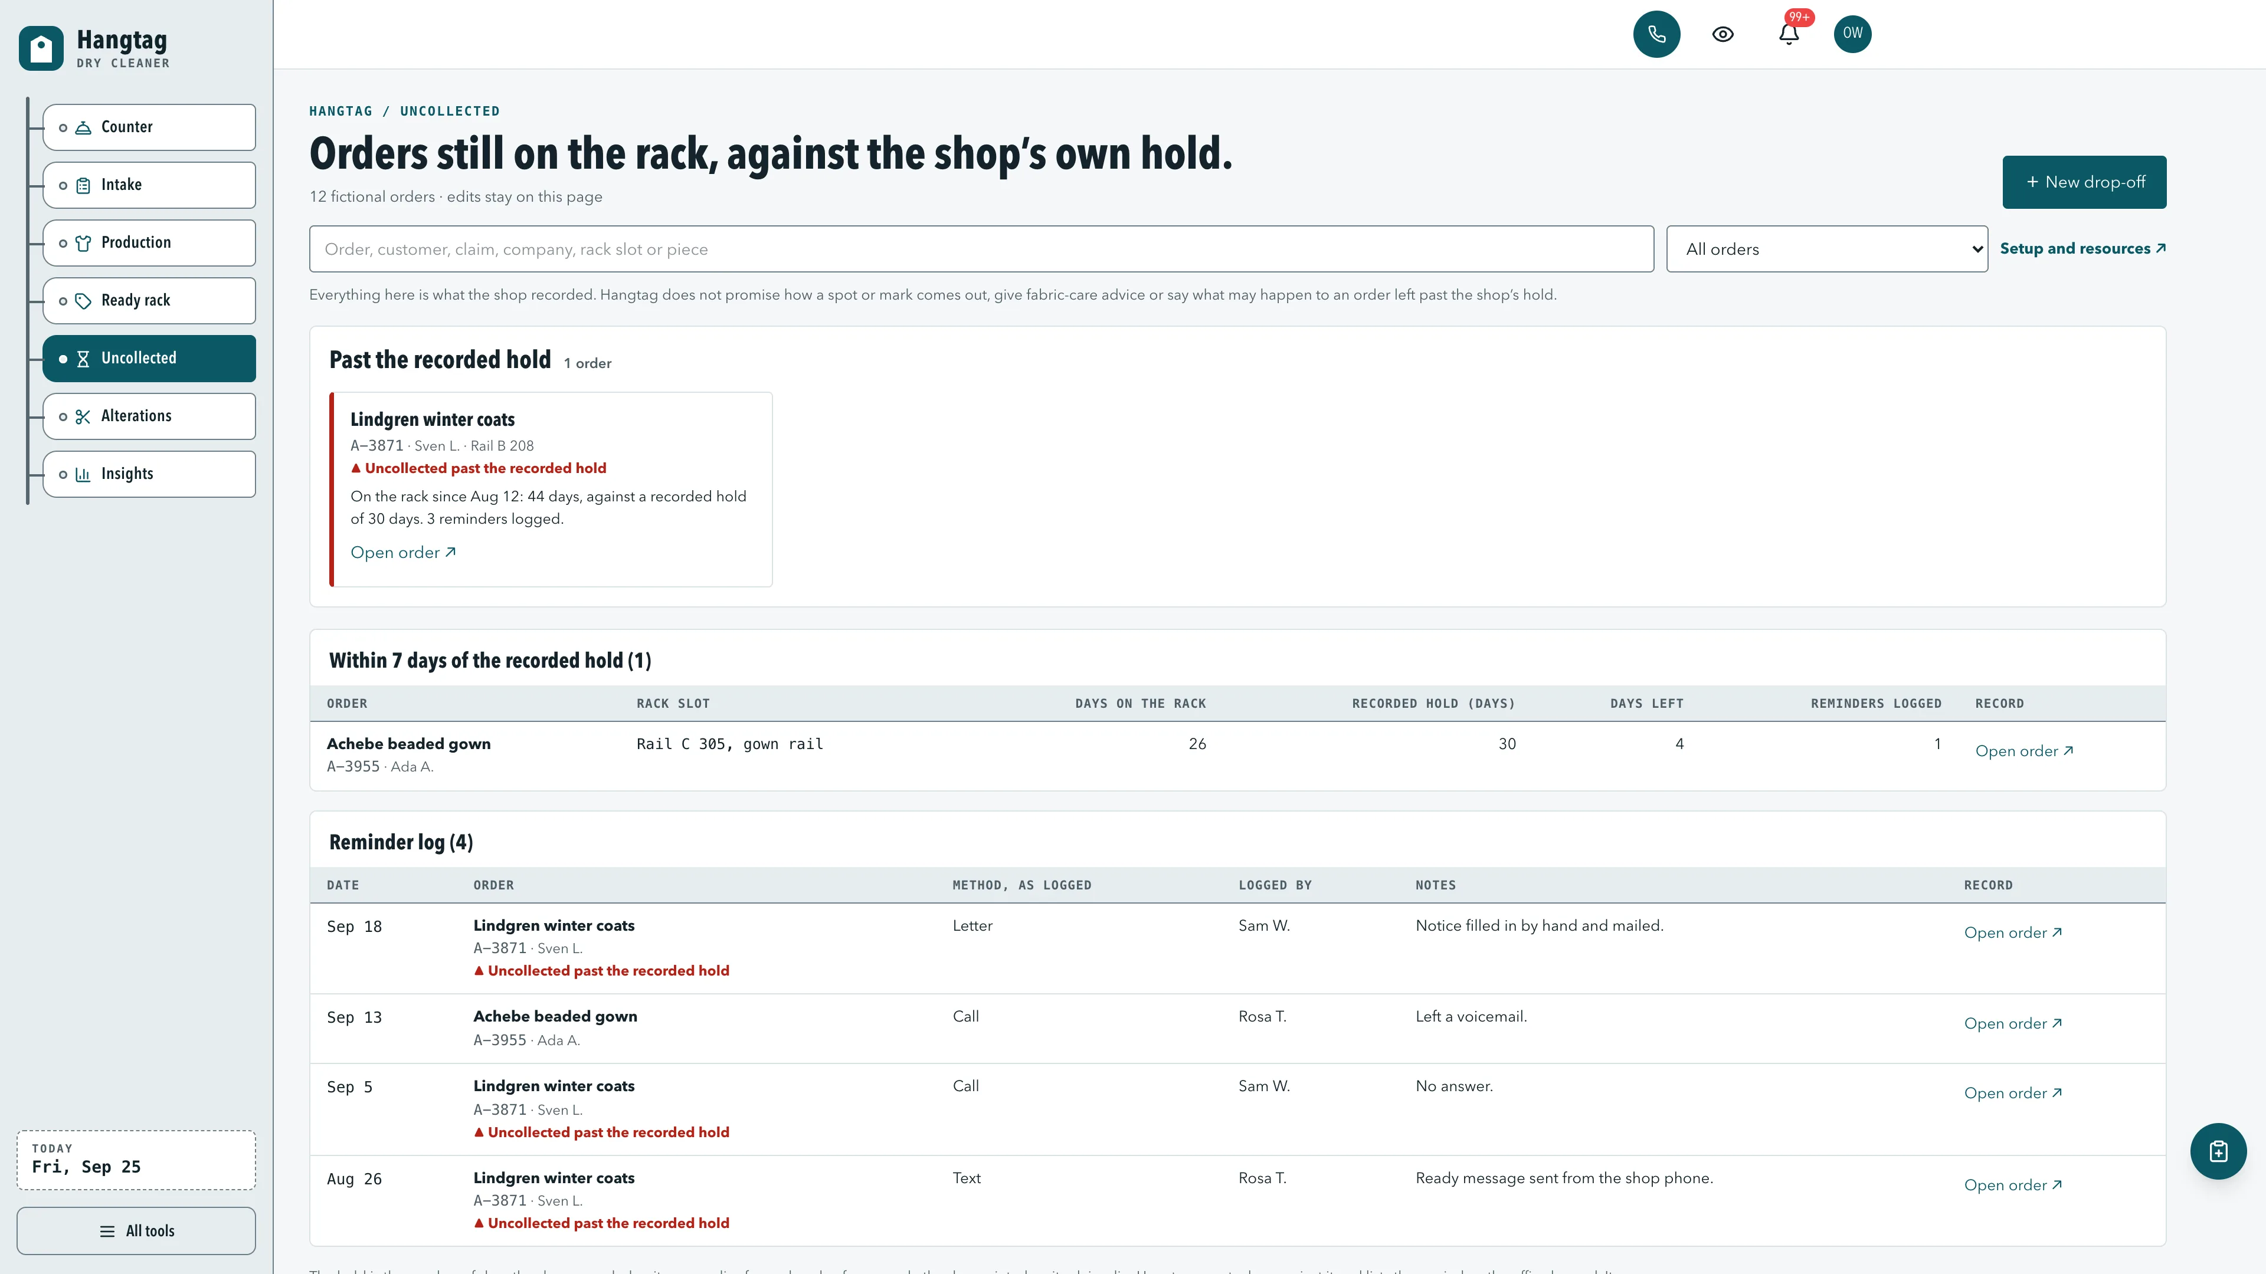Viewport: 2266px width, 1274px height.
Task: Open Insights in sidebar
Action: click(x=149, y=475)
